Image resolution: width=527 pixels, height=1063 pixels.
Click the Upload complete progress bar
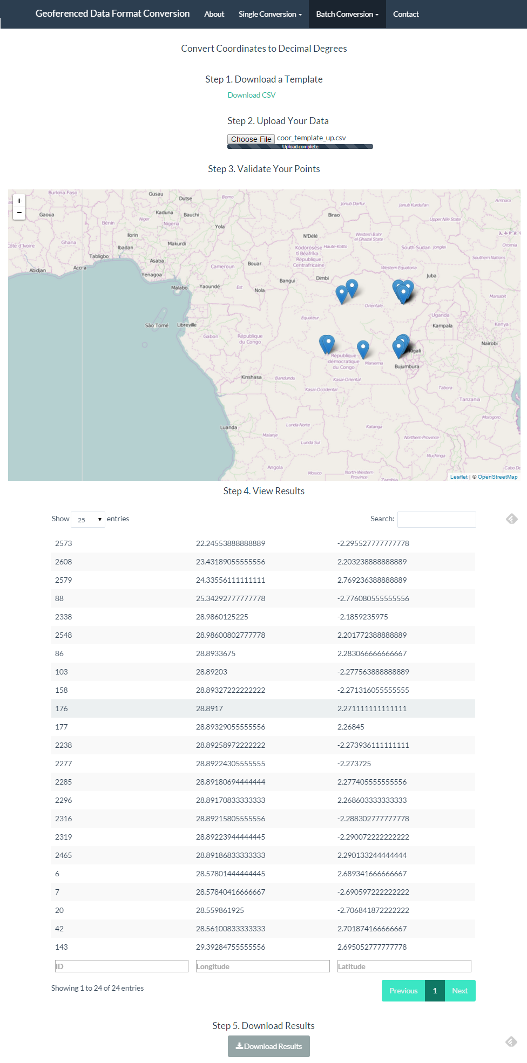tap(300, 147)
